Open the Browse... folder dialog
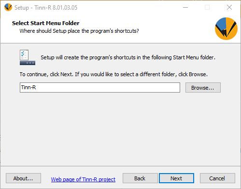The image size is (241, 189). (203, 88)
